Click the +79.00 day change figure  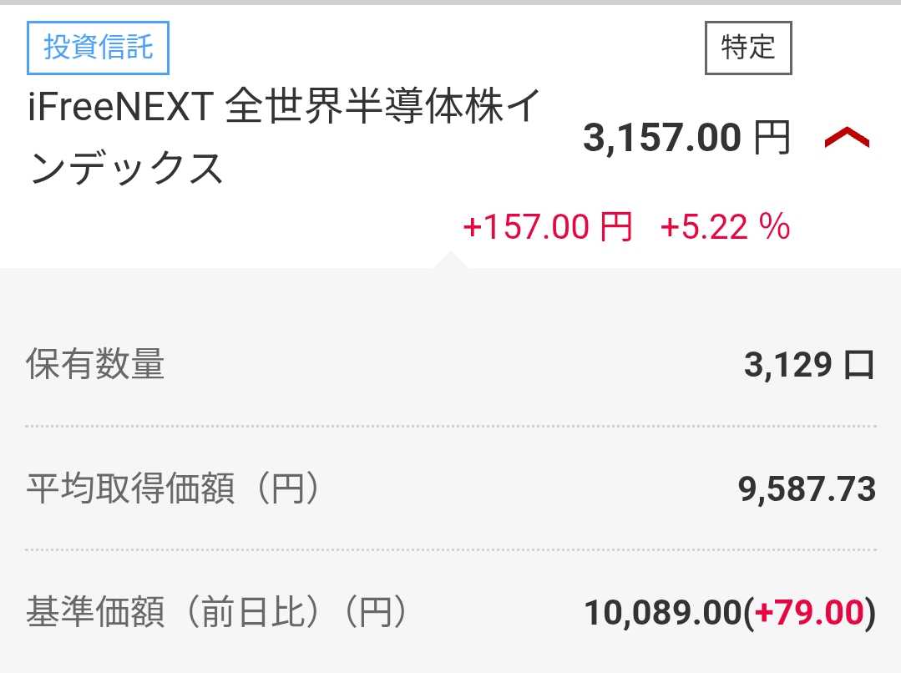[x=808, y=613]
